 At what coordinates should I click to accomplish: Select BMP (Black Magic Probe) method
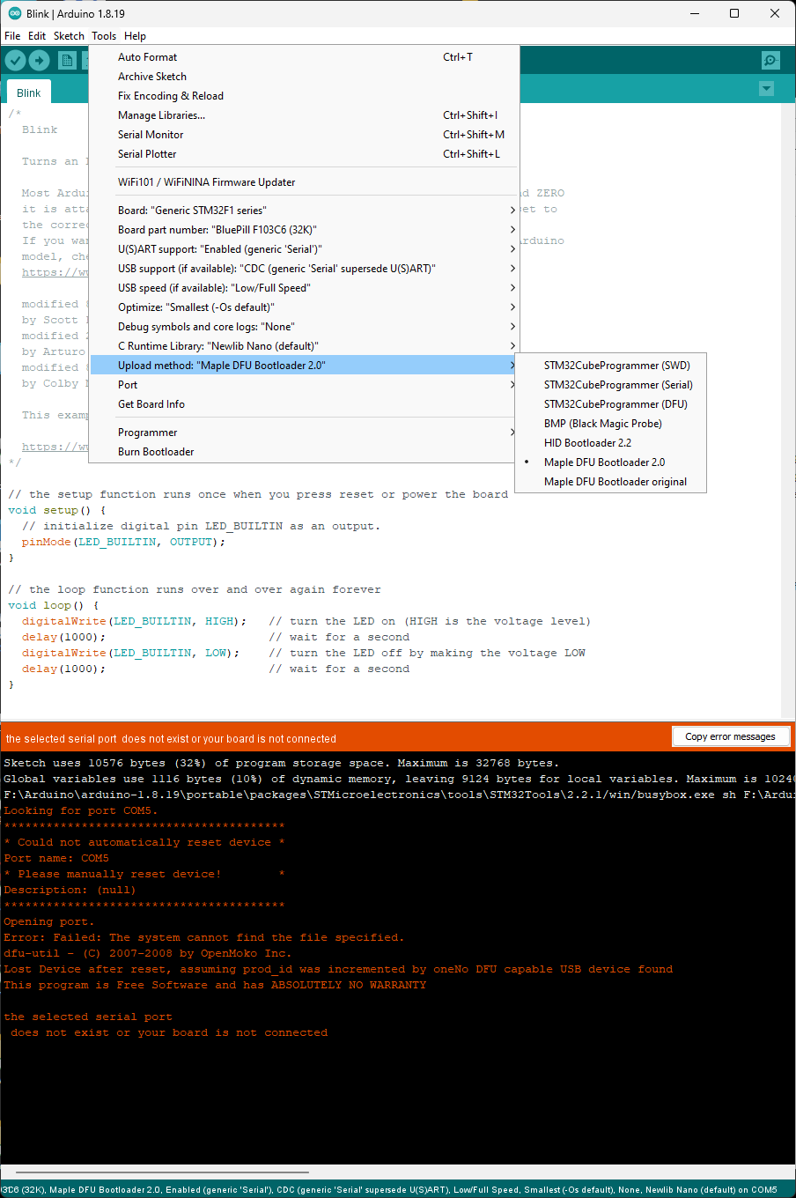click(611, 424)
